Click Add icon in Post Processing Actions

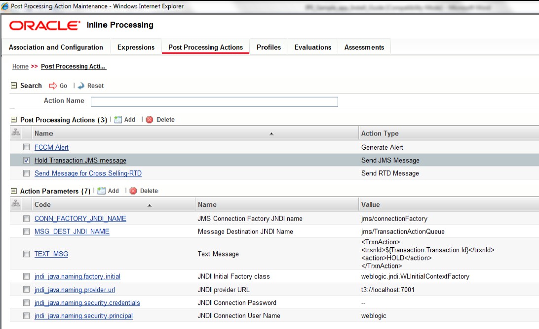(118, 120)
